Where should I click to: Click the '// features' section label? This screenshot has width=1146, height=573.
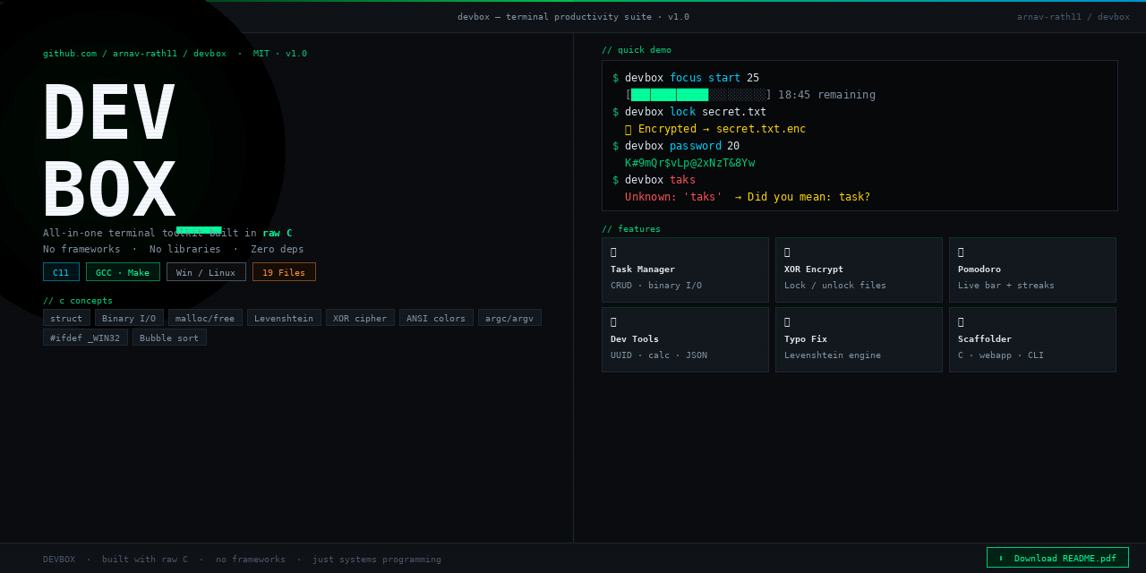click(631, 229)
